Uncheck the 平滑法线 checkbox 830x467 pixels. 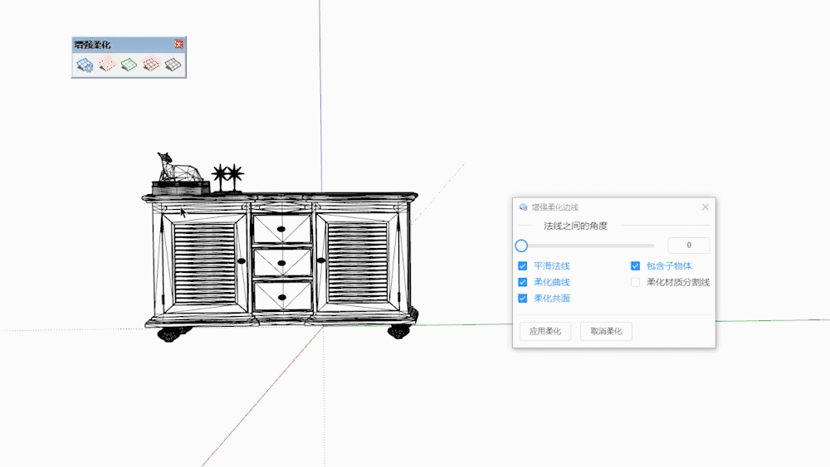(x=523, y=266)
